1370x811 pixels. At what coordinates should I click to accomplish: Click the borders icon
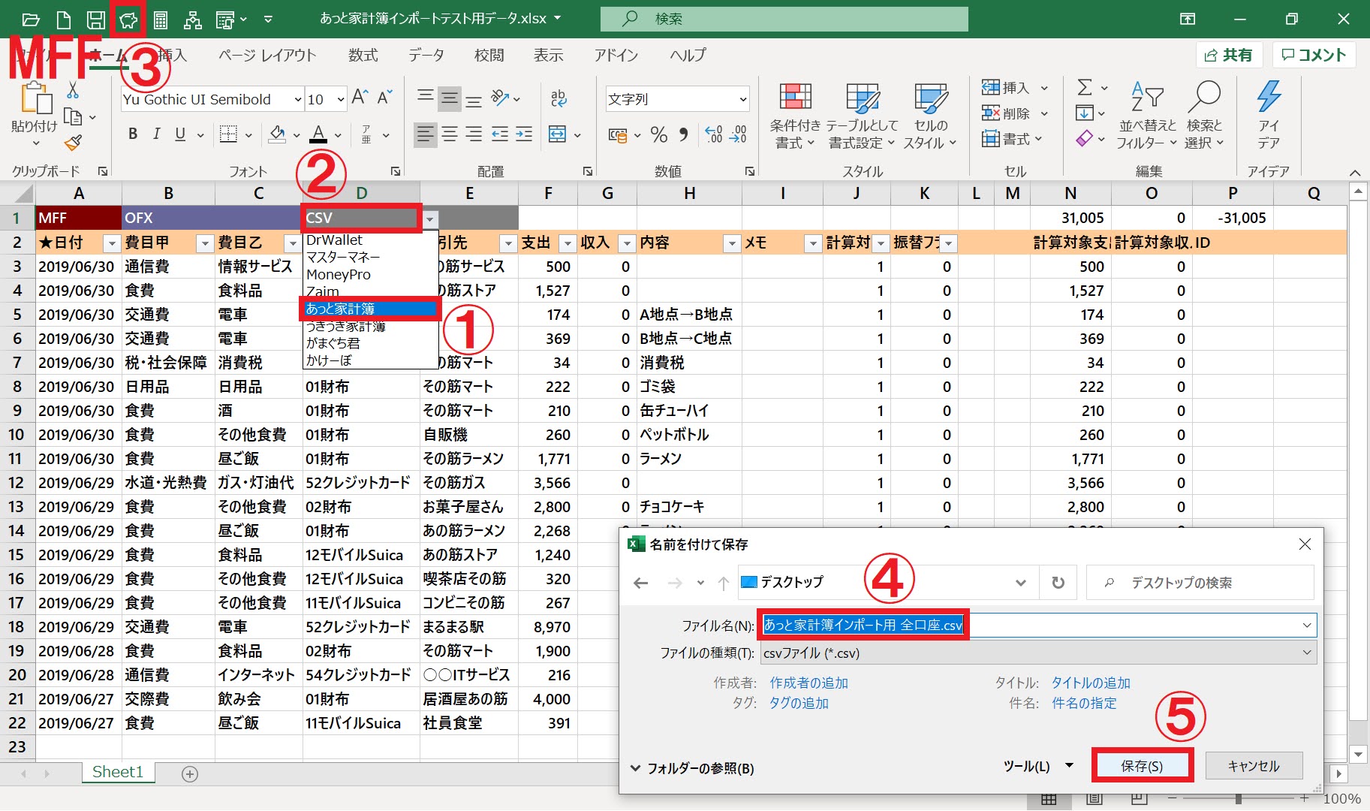pos(228,134)
